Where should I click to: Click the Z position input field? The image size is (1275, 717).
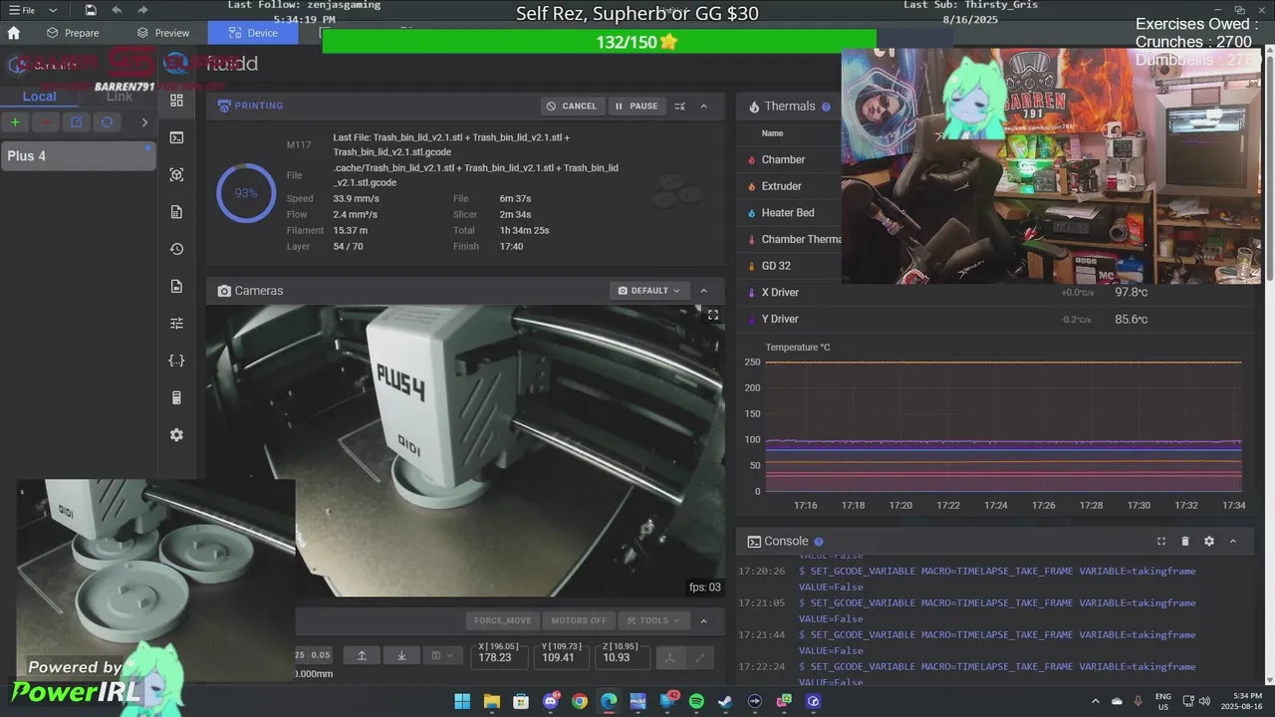coord(623,657)
